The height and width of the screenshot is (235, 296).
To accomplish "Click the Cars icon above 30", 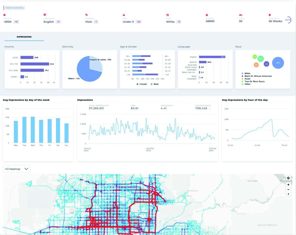I will click(240, 14).
